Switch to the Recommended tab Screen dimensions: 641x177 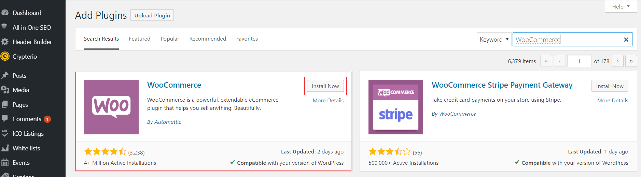point(208,39)
